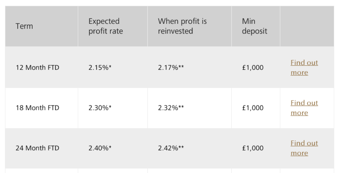Image resolution: width=340 pixels, height=173 pixels.
Task: Select the 'Expected profit rate' column header
Action: tap(106, 26)
